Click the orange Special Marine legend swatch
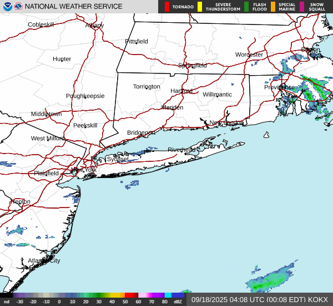333x306 pixels. click(x=273, y=7)
